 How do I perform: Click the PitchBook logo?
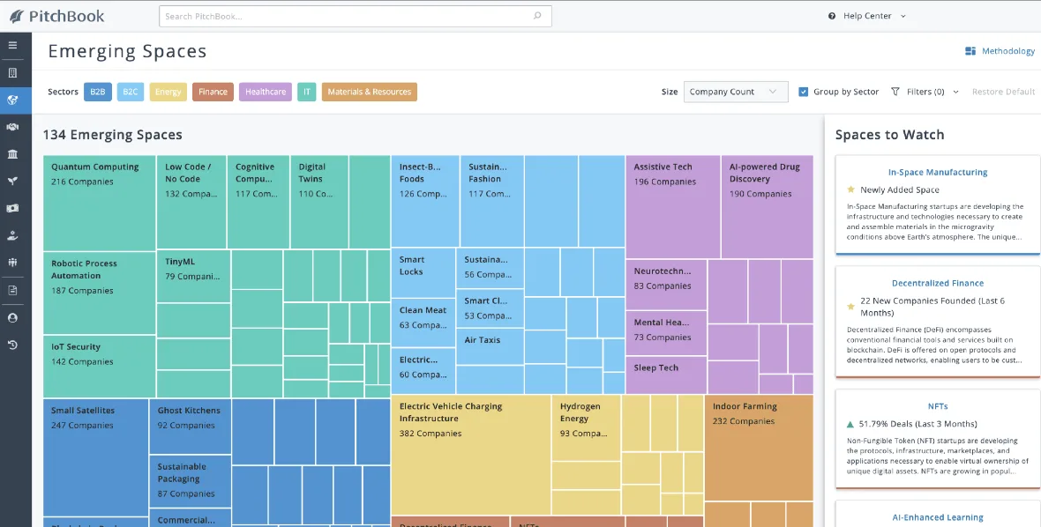(x=57, y=16)
